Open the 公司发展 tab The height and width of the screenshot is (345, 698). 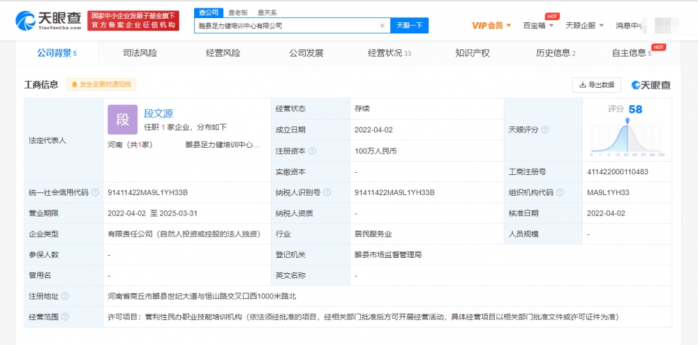tap(306, 54)
